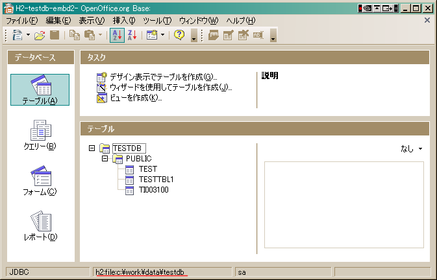
Task: Click the Save toolbar icon
Action: 55,35
